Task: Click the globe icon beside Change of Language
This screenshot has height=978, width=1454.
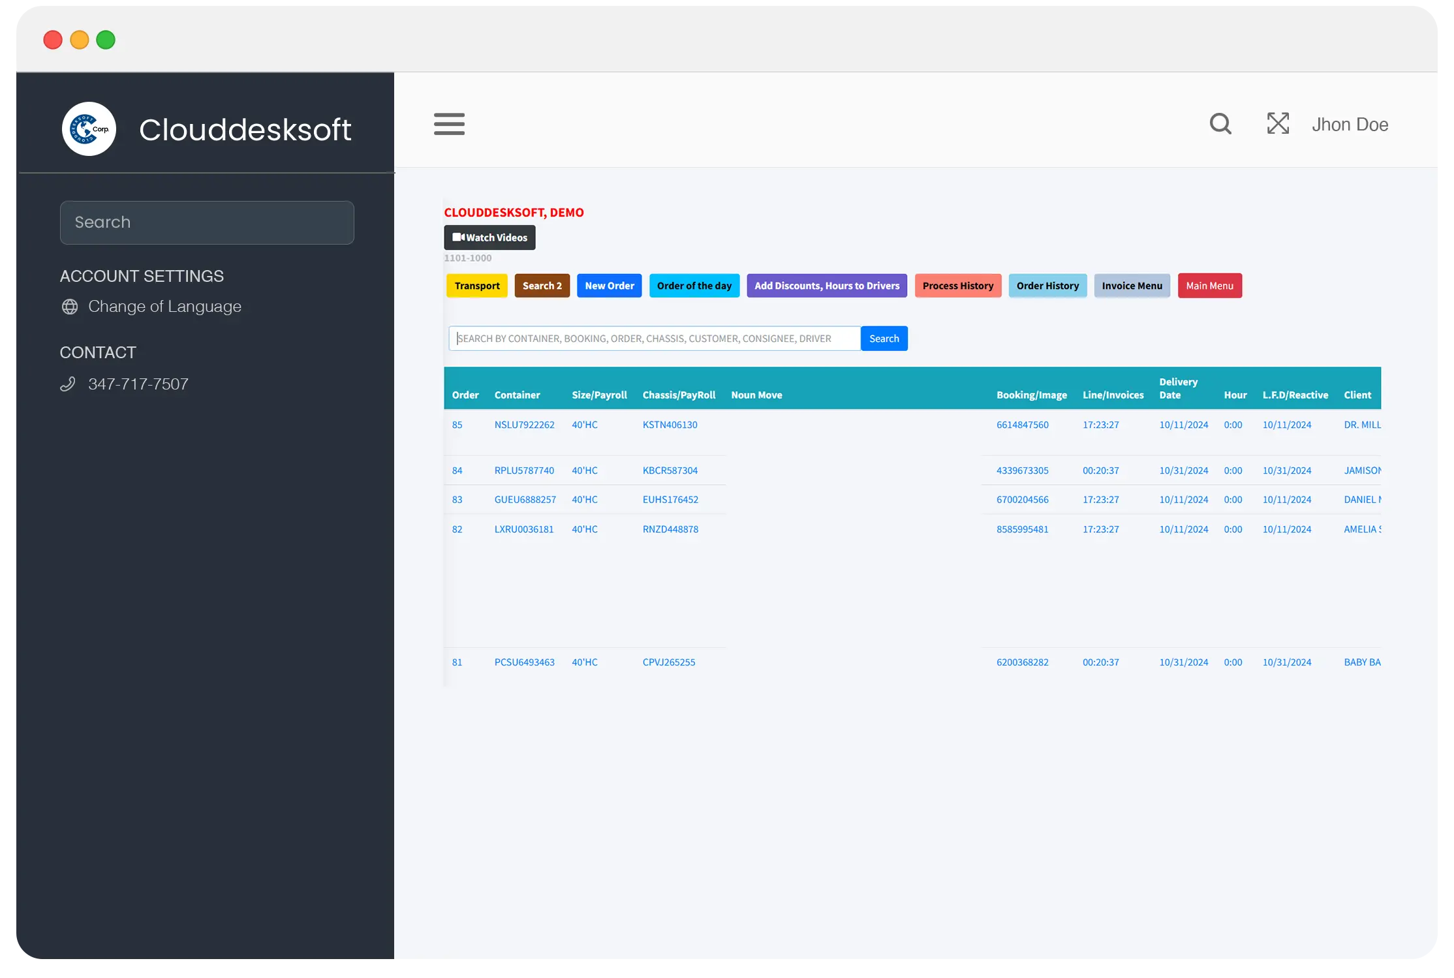Action: pos(70,307)
